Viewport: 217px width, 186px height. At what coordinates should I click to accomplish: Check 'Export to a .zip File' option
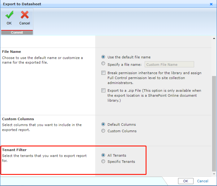pyautogui.click(x=103, y=91)
